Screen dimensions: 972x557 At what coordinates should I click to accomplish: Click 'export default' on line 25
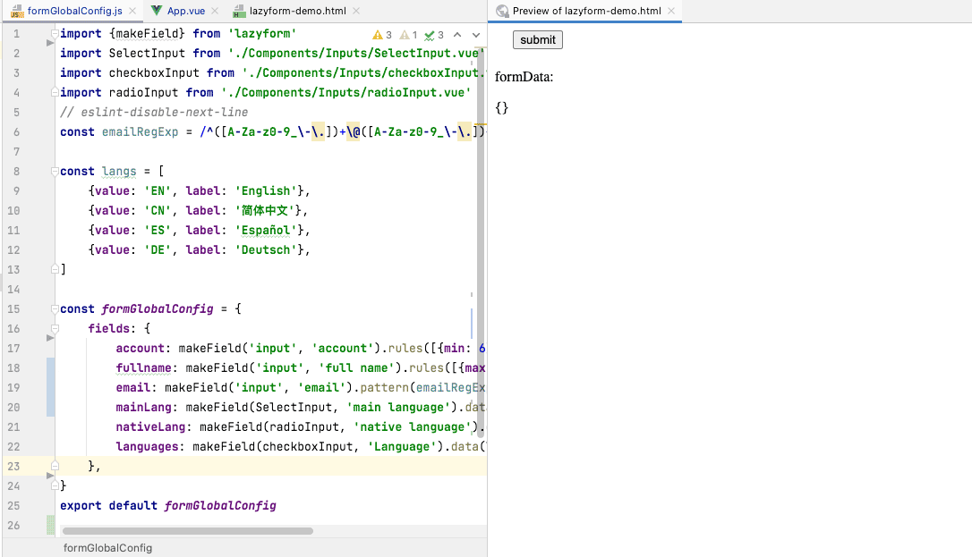(x=108, y=506)
